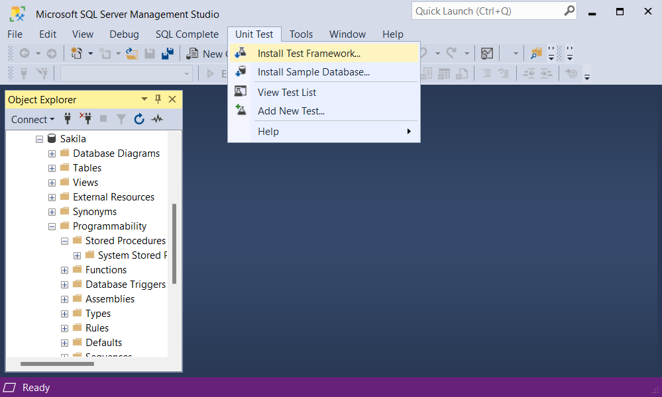The image size is (662, 397).
Task: Open the Tools menu
Action: coord(301,34)
